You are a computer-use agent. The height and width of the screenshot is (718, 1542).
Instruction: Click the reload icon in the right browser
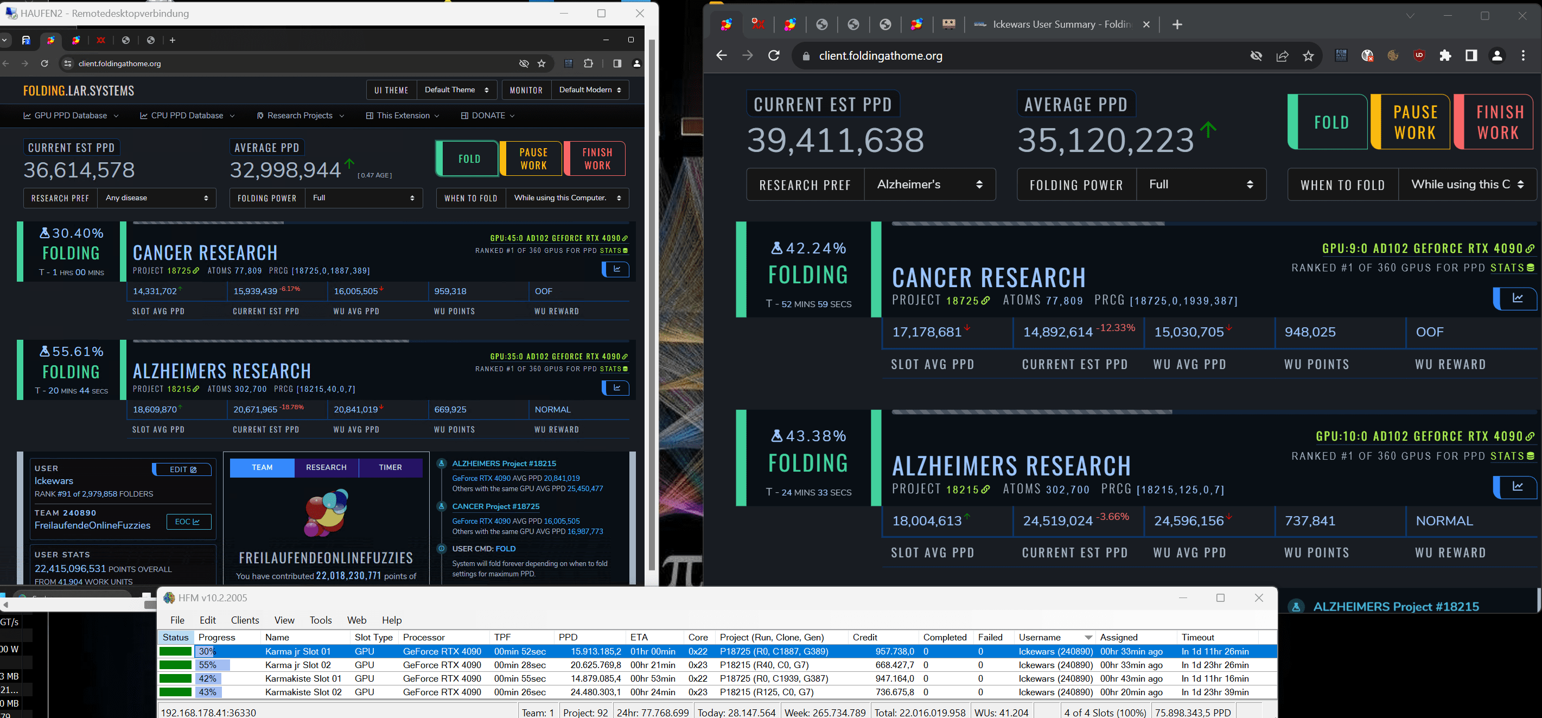(774, 56)
